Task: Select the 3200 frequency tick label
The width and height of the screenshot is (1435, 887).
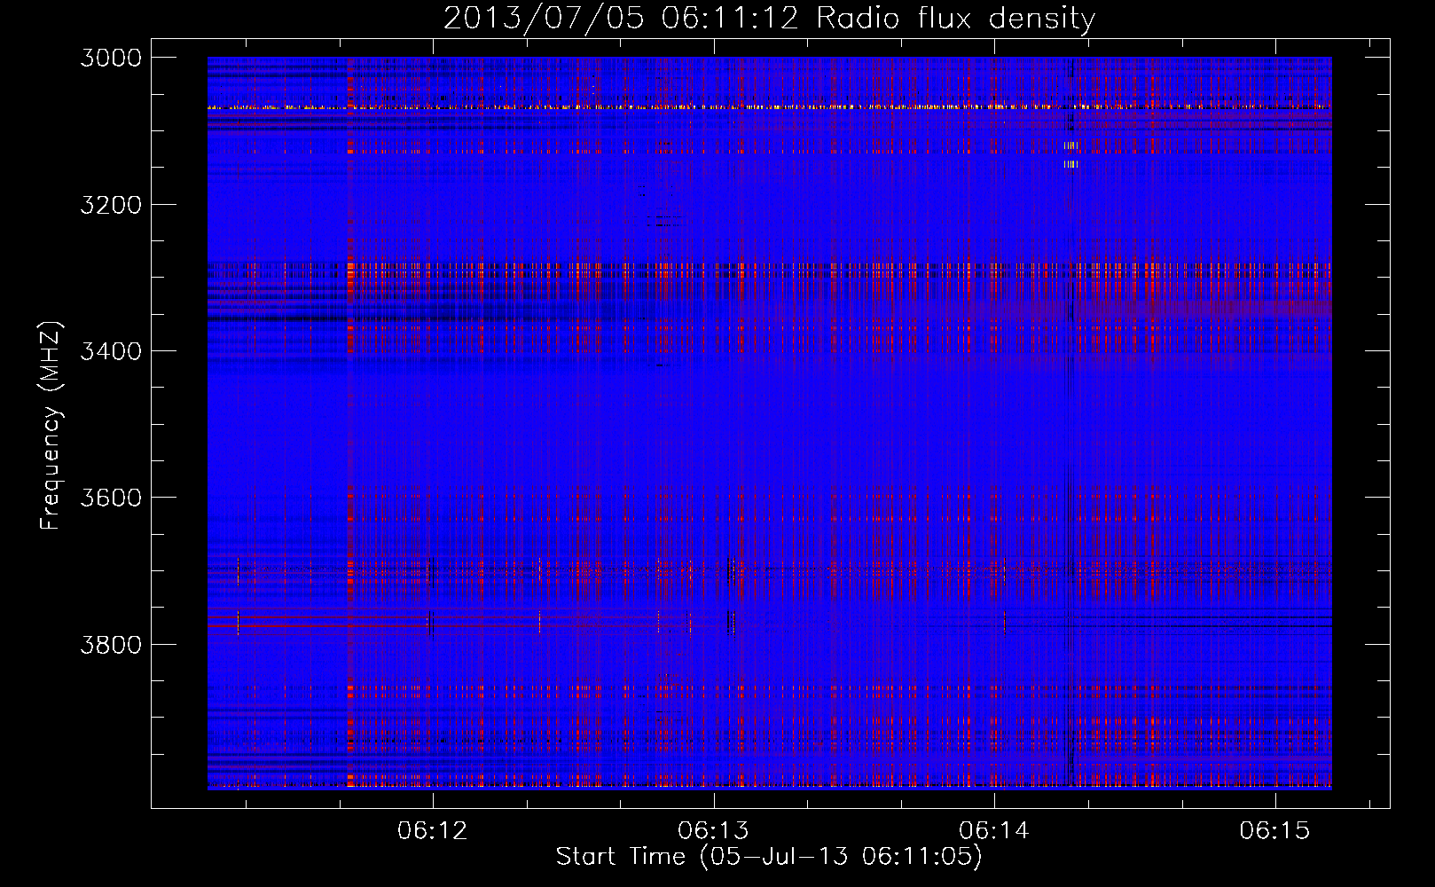Action: coord(111,205)
